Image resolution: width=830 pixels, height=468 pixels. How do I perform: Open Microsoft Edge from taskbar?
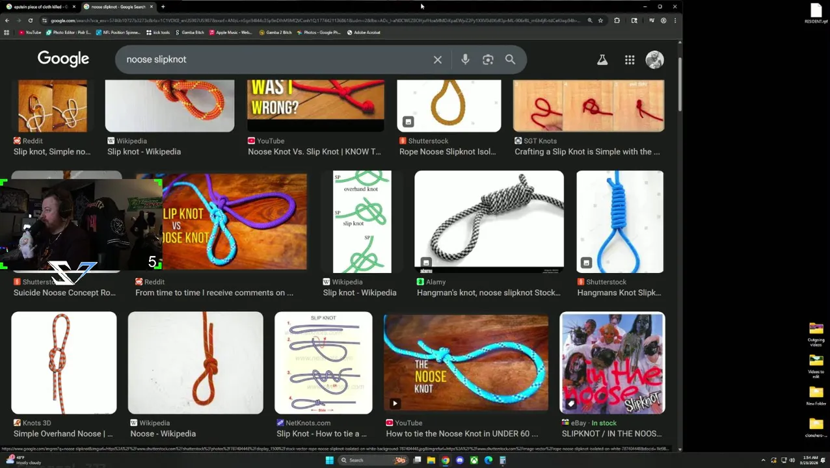click(x=489, y=460)
